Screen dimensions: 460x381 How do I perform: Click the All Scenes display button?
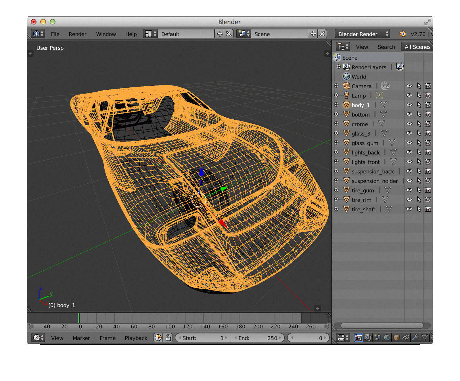click(417, 47)
